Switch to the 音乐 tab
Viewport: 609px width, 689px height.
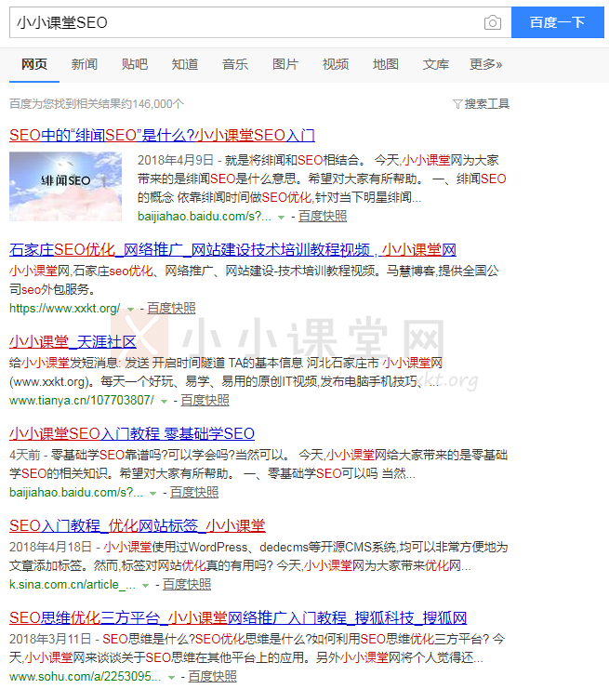pyautogui.click(x=235, y=64)
